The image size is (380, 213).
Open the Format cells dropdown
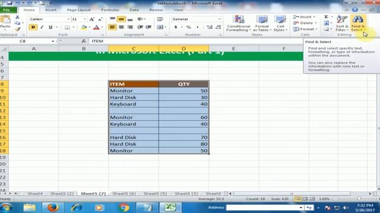[x=305, y=29]
